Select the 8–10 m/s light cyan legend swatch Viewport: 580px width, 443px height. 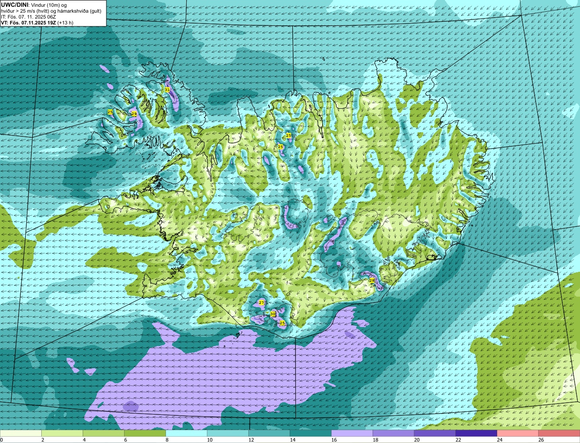pyautogui.click(x=187, y=433)
